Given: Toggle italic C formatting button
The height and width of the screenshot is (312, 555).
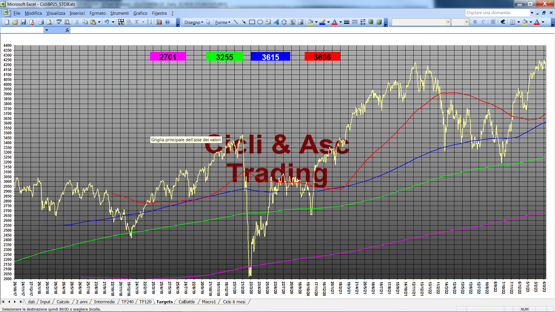Looking at the screenshot, I should (x=483, y=22).
